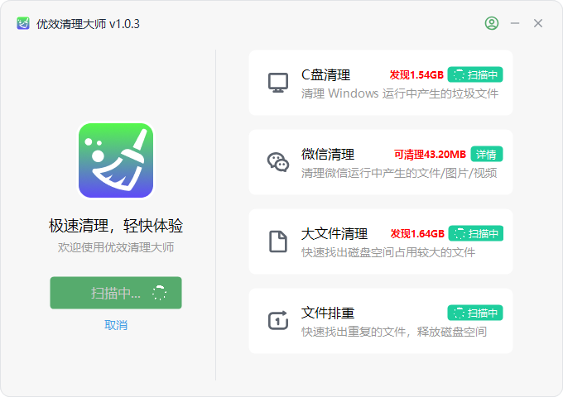The image size is (563, 397).
Task: Click the duplicate-file icon for 文件排重
Action: [x=278, y=320]
